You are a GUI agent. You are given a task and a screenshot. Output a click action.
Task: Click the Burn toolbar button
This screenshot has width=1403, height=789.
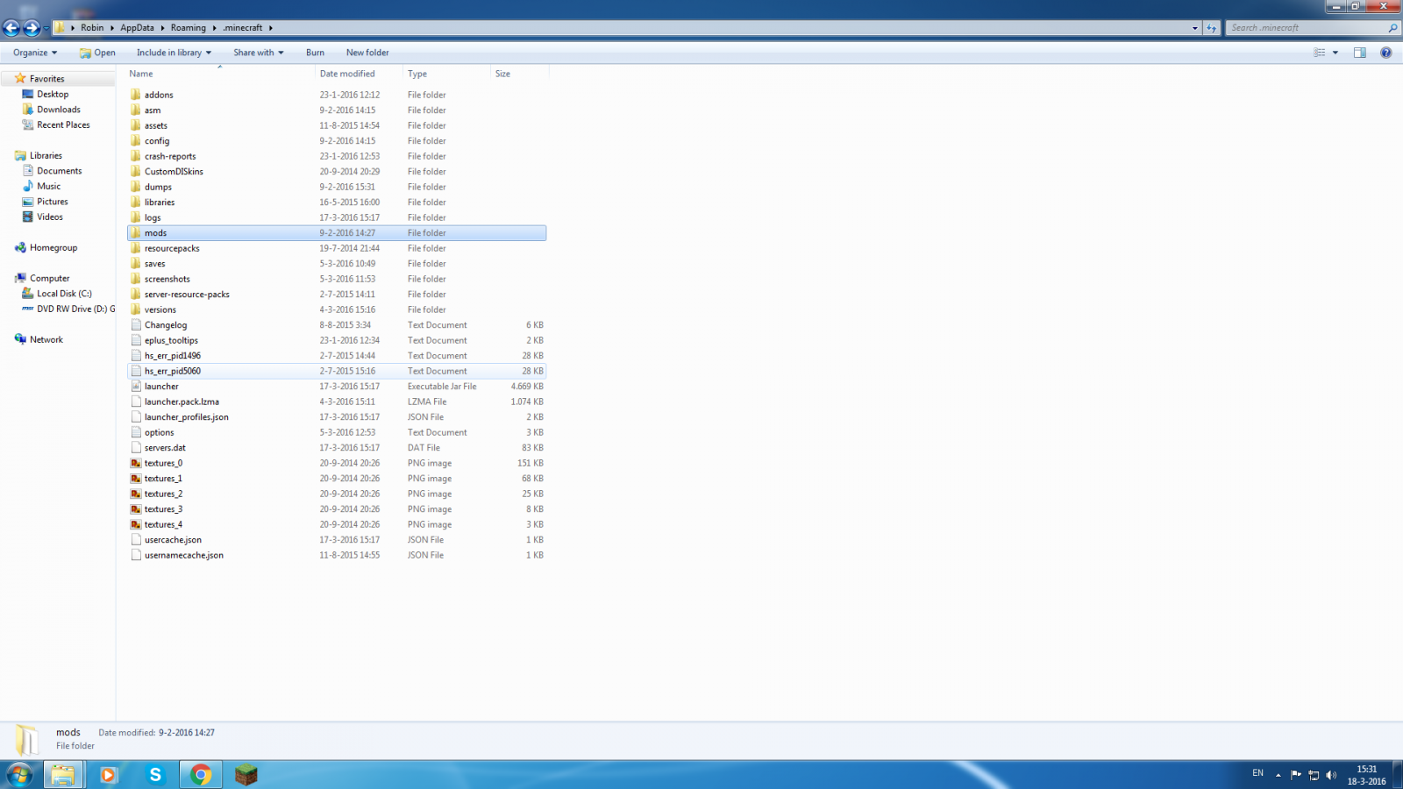tap(315, 53)
